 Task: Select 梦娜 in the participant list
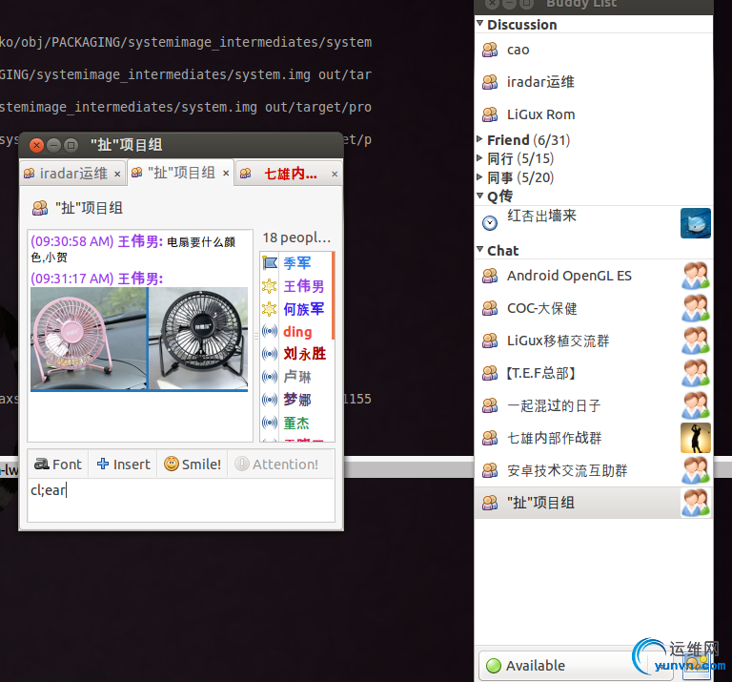pos(297,400)
